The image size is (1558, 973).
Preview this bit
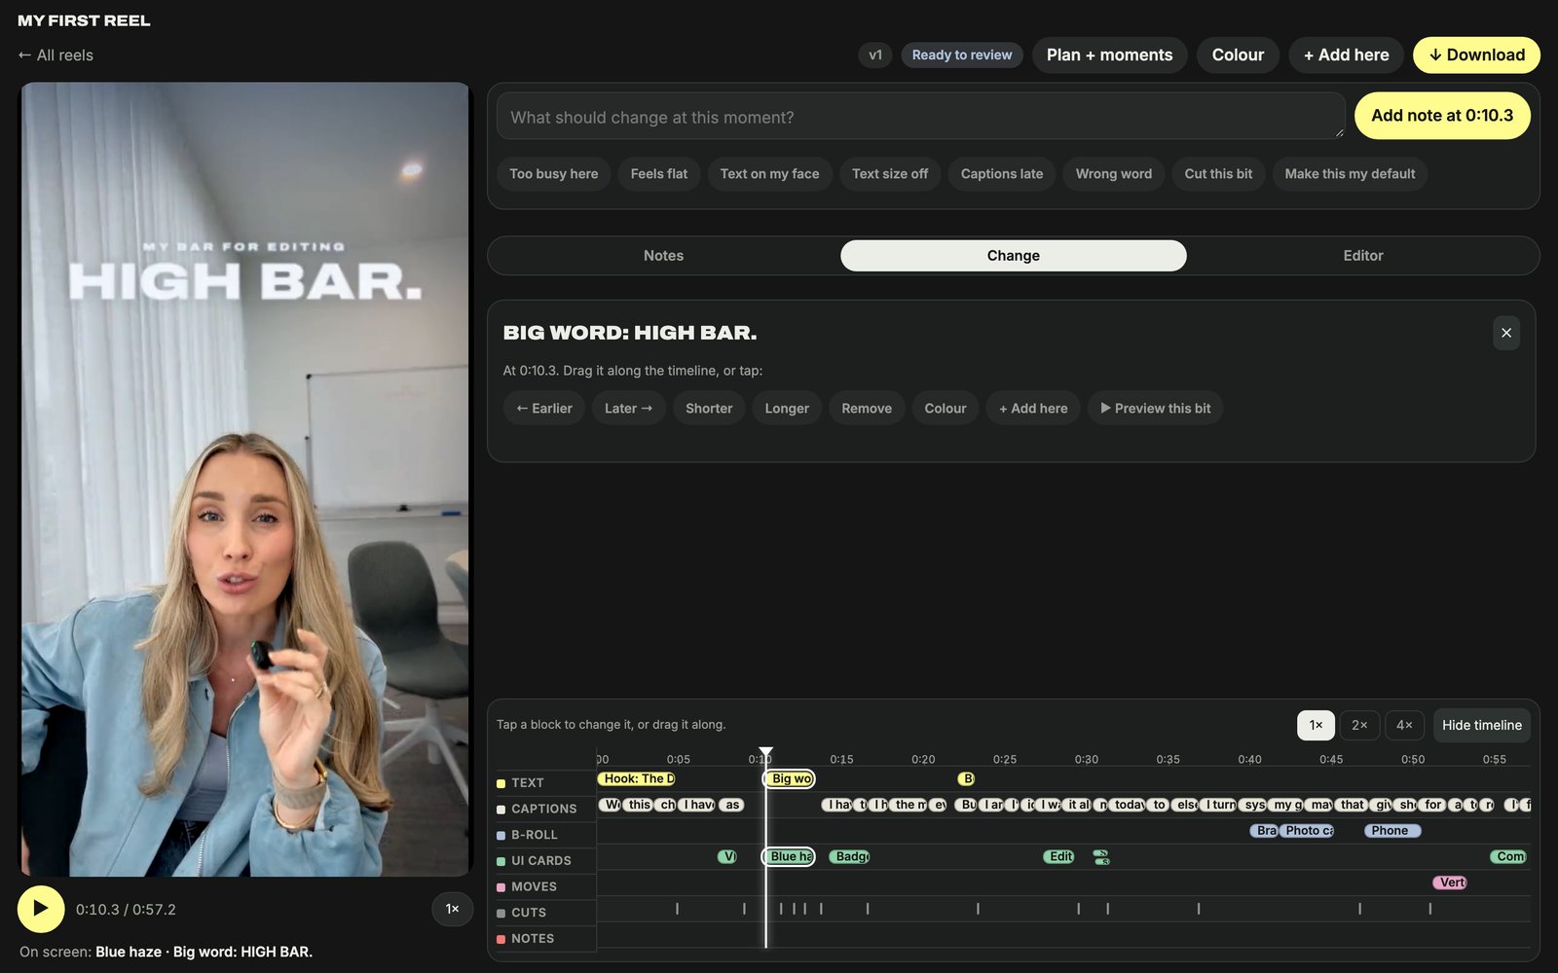click(x=1156, y=409)
